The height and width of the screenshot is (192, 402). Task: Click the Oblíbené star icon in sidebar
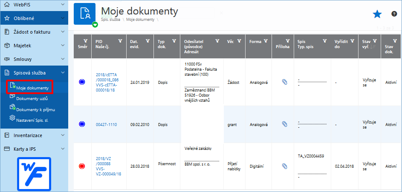click(7, 18)
